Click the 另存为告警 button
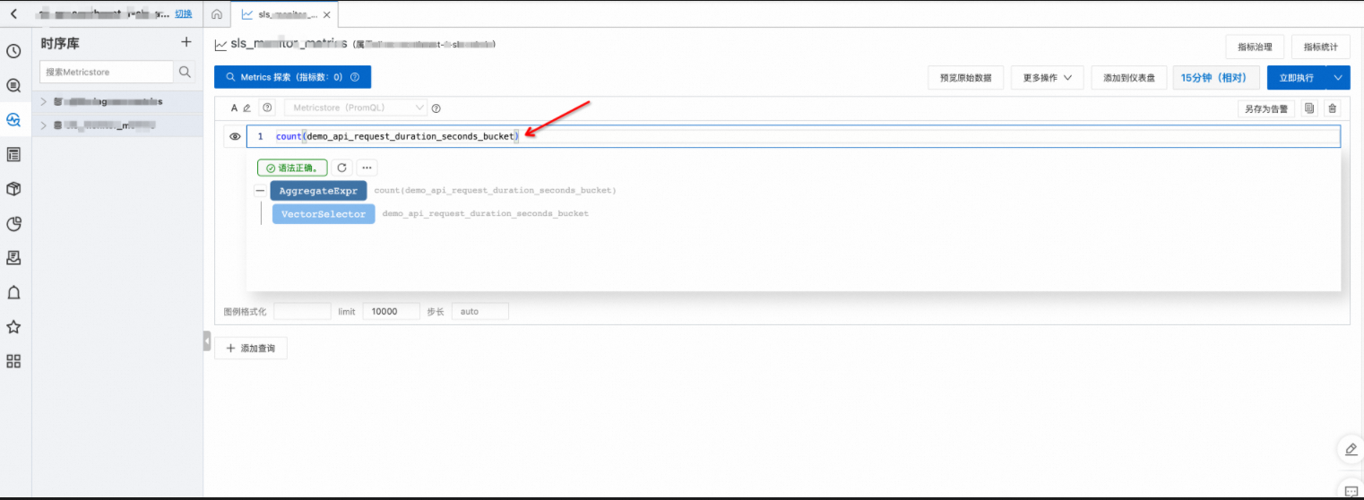Viewport: 1364px width, 500px height. [1266, 108]
